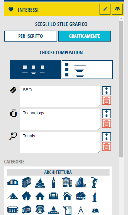128x215 pixels.
Task: Delete the Tennis interest entry
Action: click(x=107, y=146)
